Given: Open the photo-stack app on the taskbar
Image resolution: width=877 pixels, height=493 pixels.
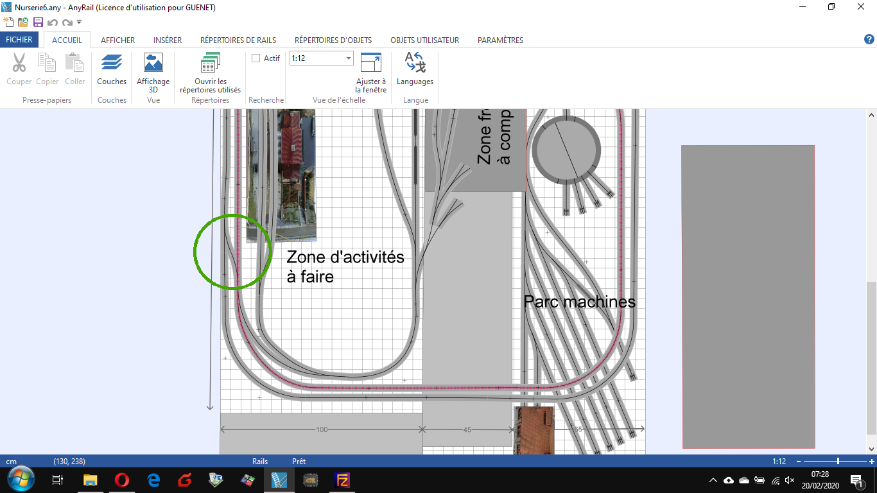Looking at the screenshot, I should (216, 480).
